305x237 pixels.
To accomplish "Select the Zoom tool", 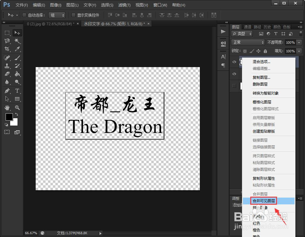I will point(17,107).
